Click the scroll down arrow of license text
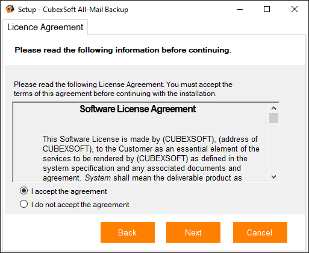The width and height of the screenshot is (309, 253). coord(273,177)
